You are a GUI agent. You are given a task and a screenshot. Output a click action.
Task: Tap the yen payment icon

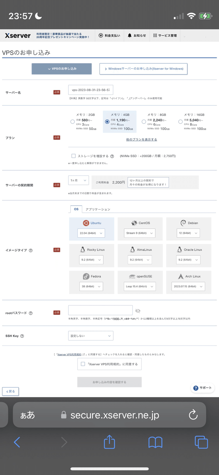101,35
